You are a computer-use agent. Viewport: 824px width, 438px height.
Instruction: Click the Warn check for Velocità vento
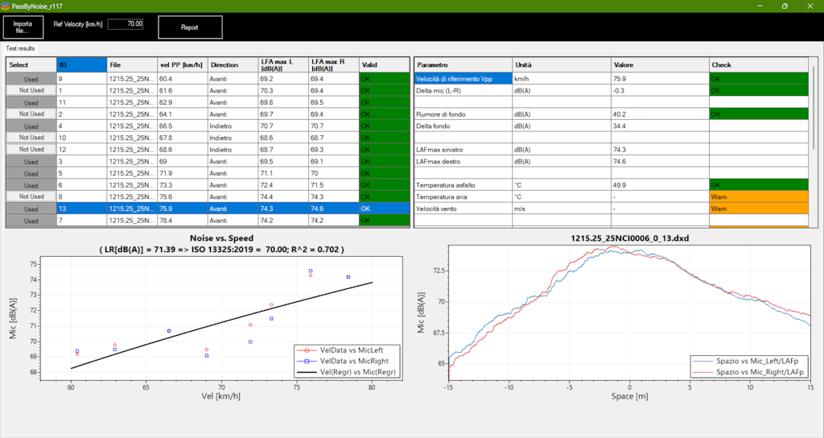coord(758,209)
